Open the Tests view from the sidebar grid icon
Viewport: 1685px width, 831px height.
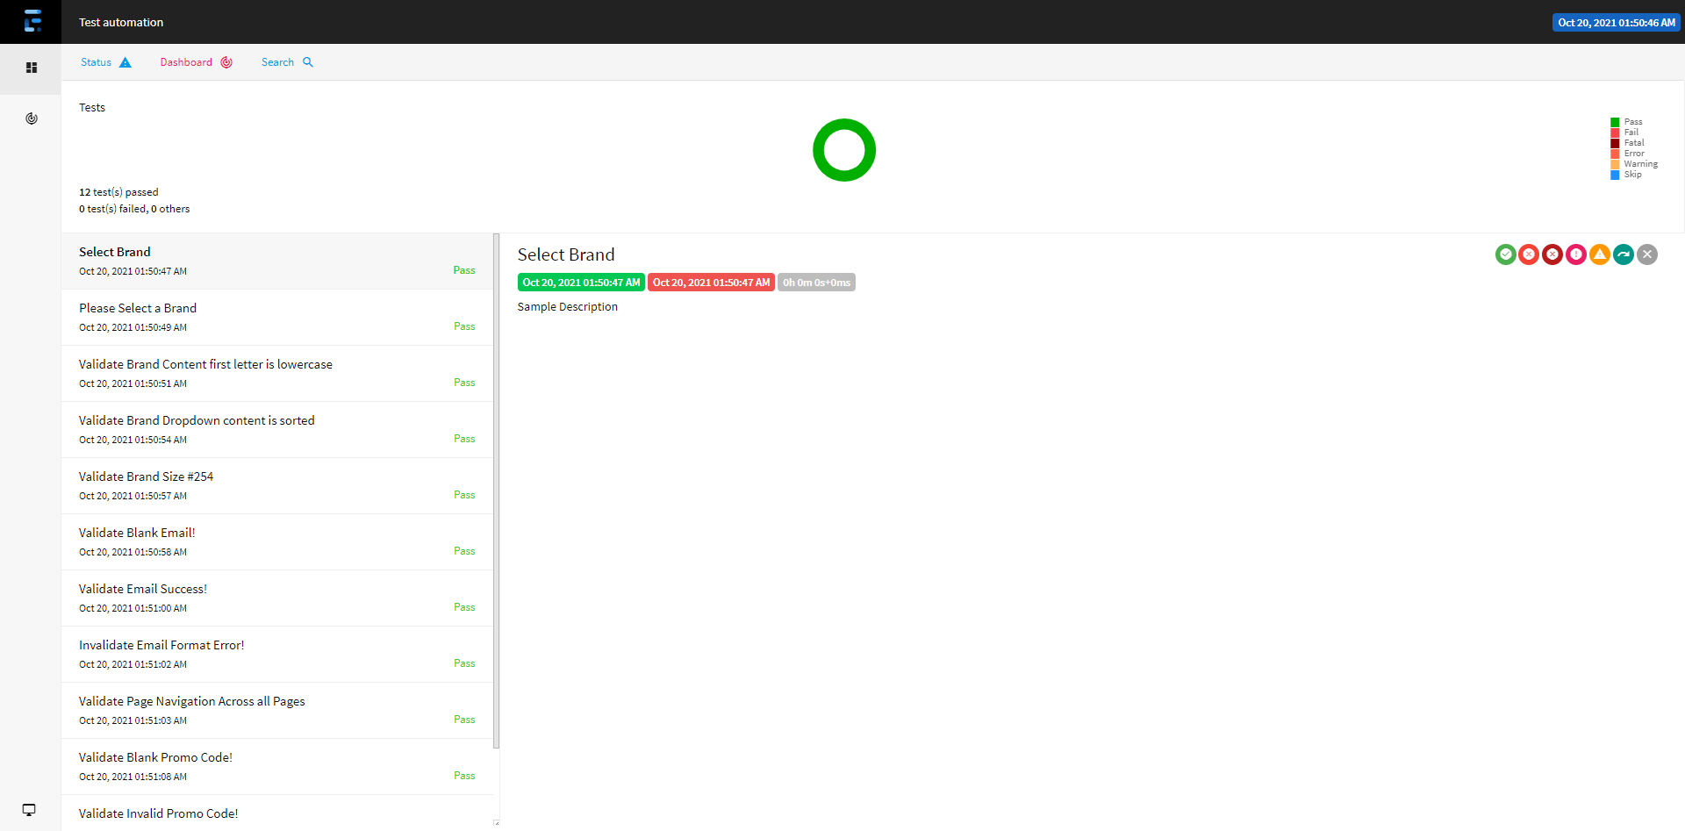click(32, 68)
